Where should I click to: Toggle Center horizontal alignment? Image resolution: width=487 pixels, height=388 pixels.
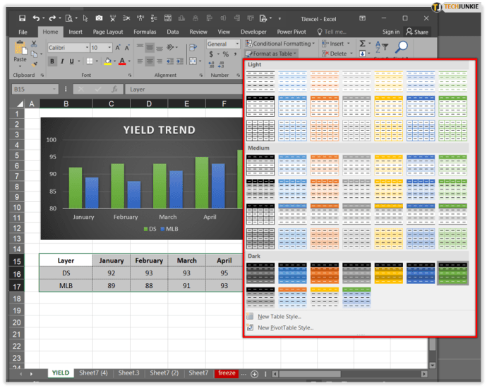[150, 61]
